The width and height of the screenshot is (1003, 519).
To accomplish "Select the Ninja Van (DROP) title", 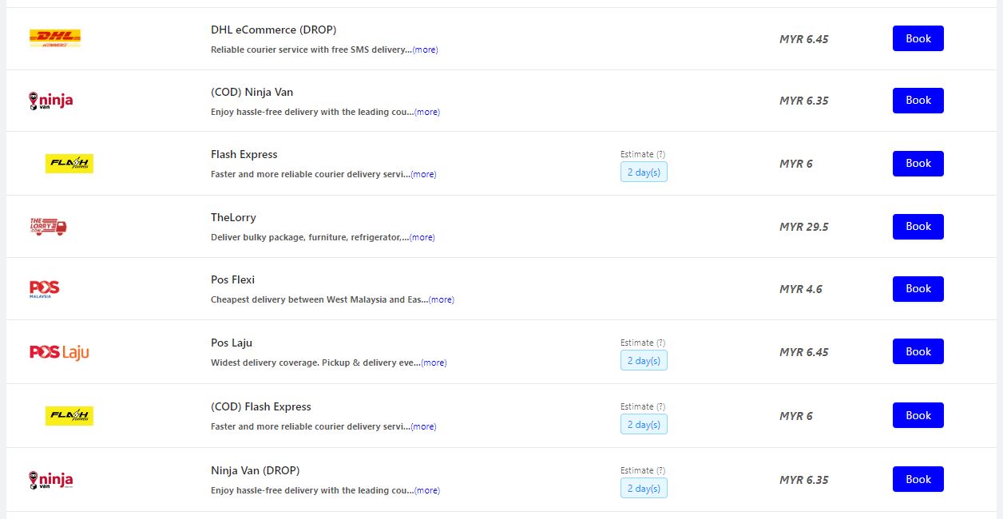I will point(256,470).
